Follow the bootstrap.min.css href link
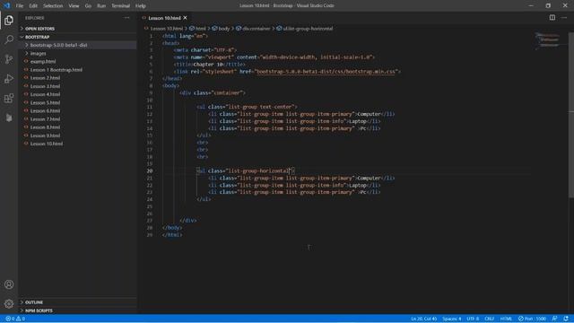 (326, 72)
